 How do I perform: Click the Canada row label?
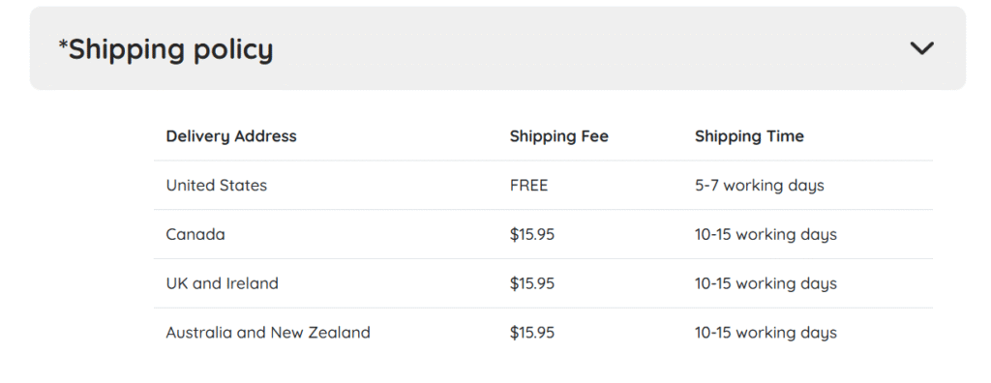[195, 234]
